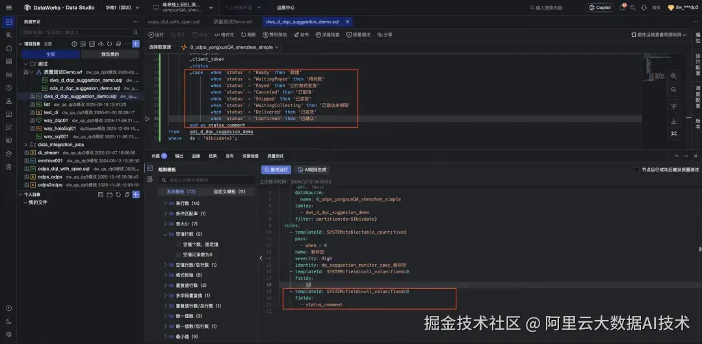Screen dimensions: 702x344
Task: Collapse template panel with left chevron
Action: pyautogui.click(x=261, y=258)
